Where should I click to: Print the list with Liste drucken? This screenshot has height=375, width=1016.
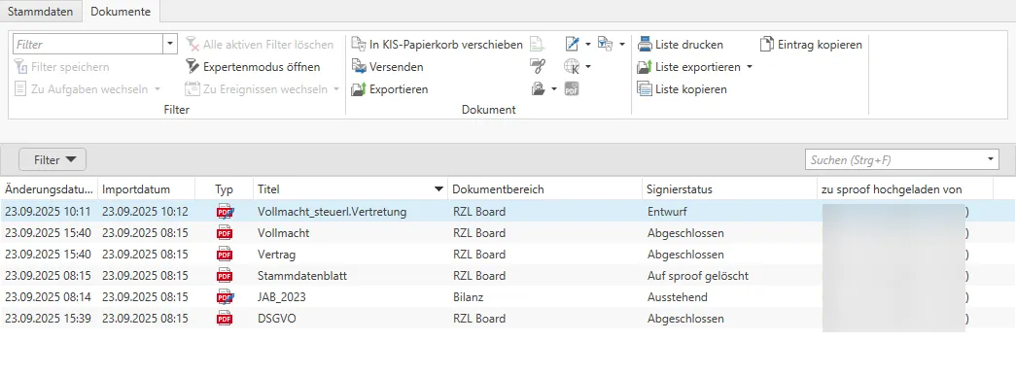point(681,44)
